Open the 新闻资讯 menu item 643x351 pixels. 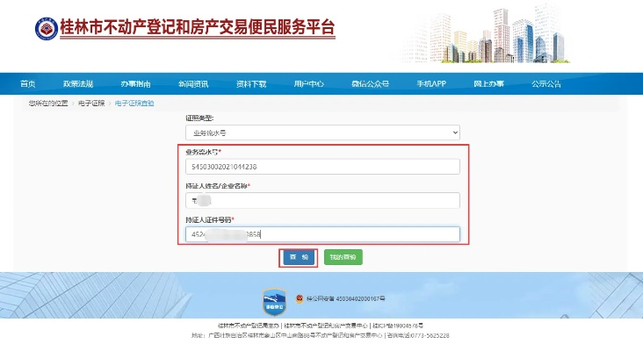tap(193, 84)
